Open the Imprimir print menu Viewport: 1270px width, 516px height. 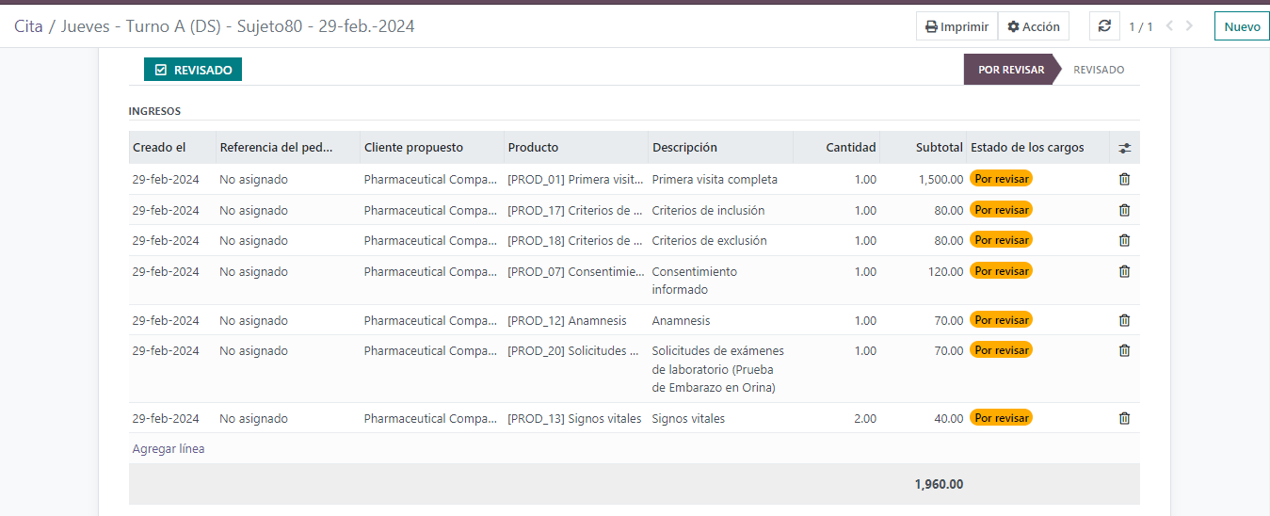click(957, 26)
